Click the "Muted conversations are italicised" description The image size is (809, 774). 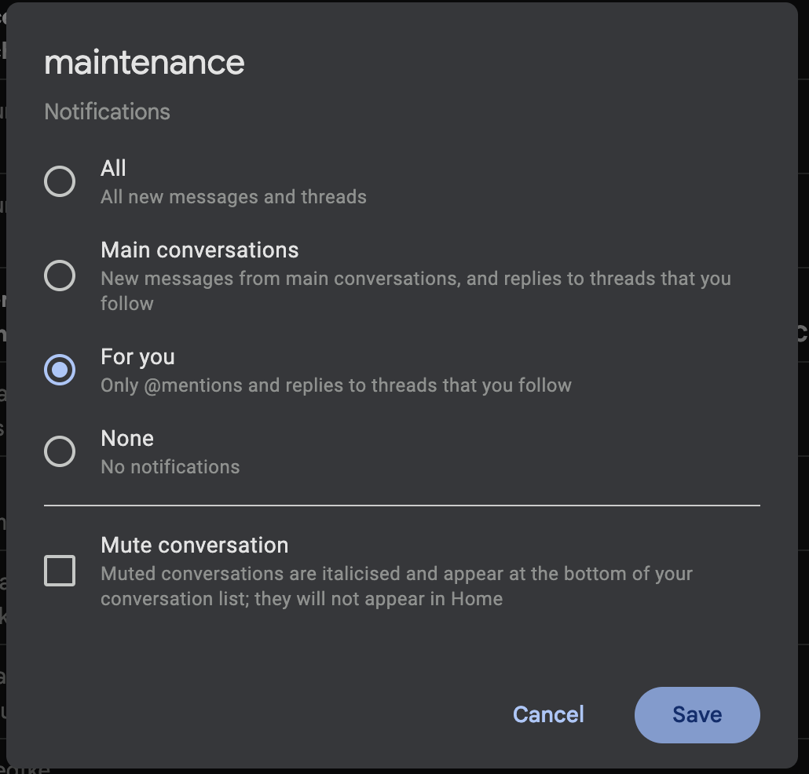[x=396, y=574]
